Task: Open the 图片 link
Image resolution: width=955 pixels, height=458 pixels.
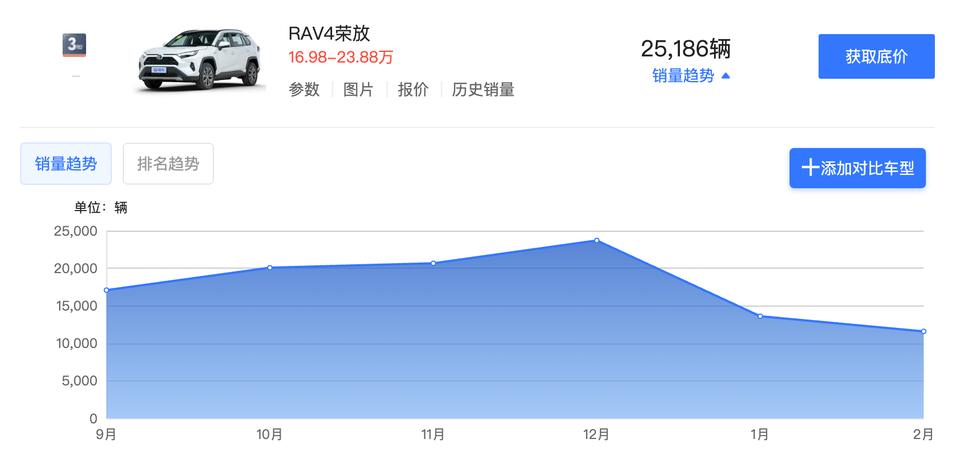Action: pyautogui.click(x=358, y=89)
